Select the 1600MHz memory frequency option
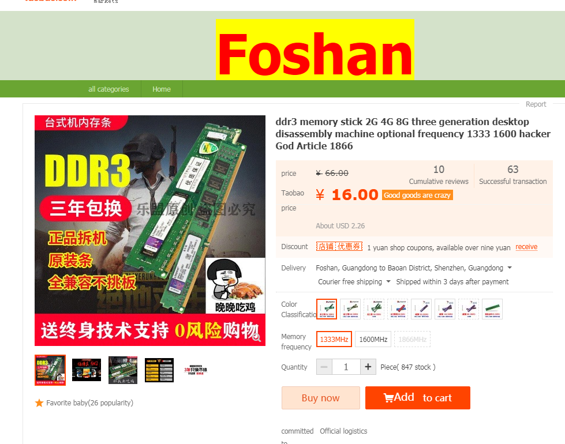Image resolution: width=565 pixels, height=444 pixels. pyautogui.click(x=373, y=339)
